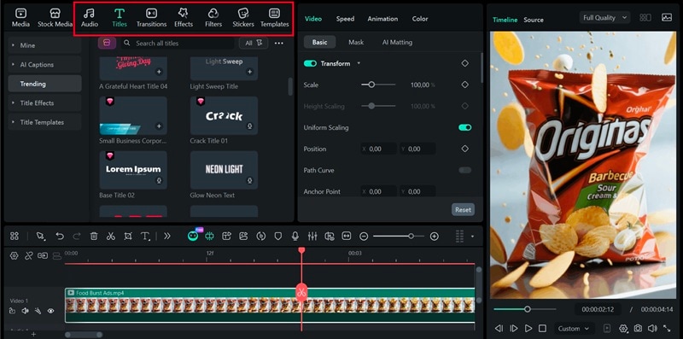Zoom out the timeline
Image resolution: width=683 pixels, height=339 pixels.
364,237
